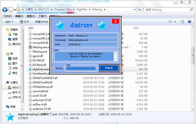196x124 pixels.
Task: Sort by the 名称 column header
Action: point(31,28)
